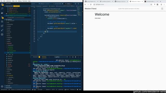
Task: Click the Python interpreter status bar item
Action: [21, 90]
